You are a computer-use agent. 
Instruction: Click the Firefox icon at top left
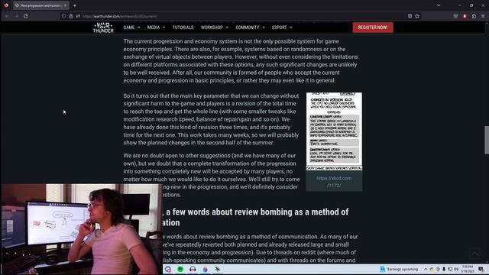pyautogui.click(x=6, y=5)
